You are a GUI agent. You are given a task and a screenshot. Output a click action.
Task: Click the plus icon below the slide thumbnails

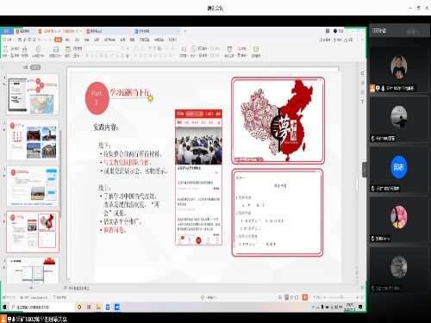(31, 288)
